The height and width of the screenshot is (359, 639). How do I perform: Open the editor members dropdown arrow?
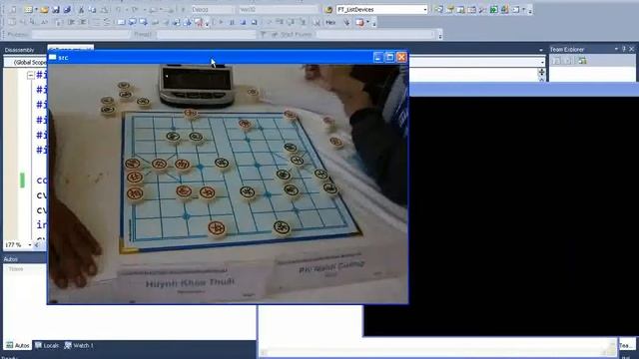(x=542, y=62)
